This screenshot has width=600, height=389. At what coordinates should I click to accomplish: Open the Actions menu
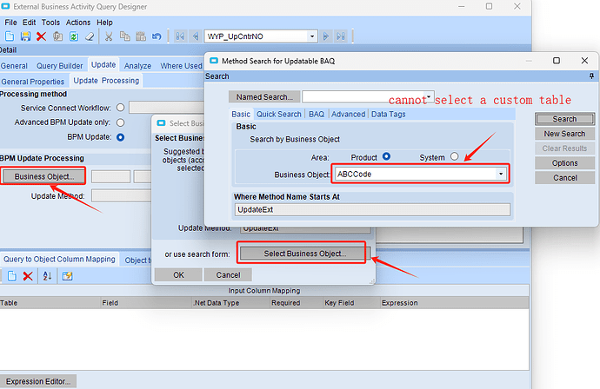(x=78, y=23)
